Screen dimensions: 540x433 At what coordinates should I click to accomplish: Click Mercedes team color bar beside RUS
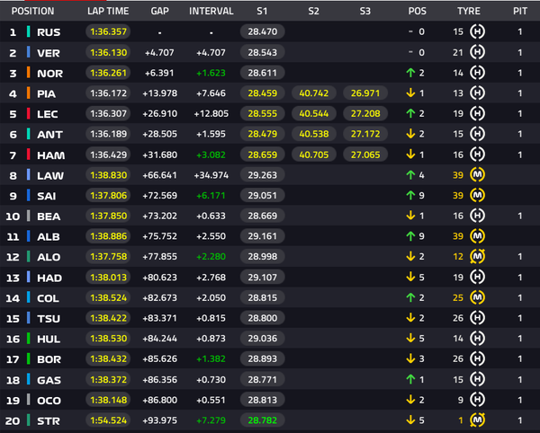pyautogui.click(x=29, y=31)
